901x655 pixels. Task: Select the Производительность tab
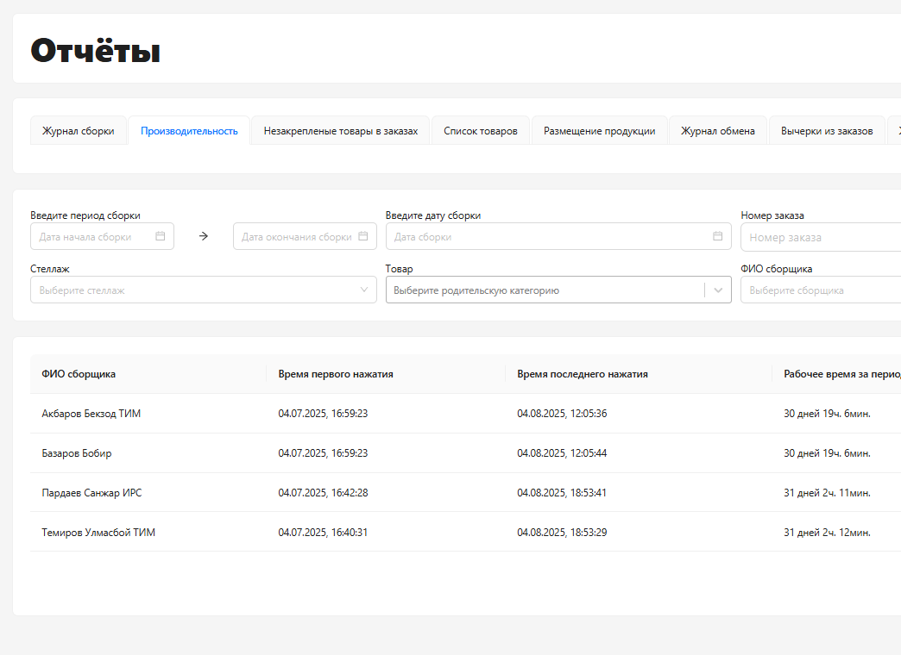[x=189, y=131]
